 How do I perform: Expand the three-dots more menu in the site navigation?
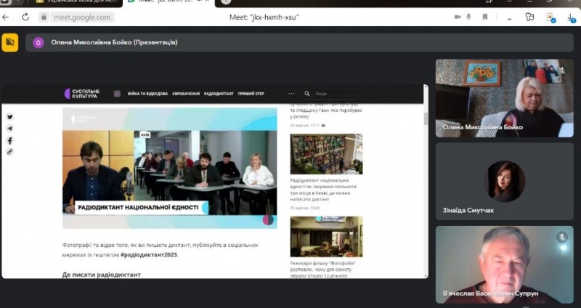[x=291, y=94]
